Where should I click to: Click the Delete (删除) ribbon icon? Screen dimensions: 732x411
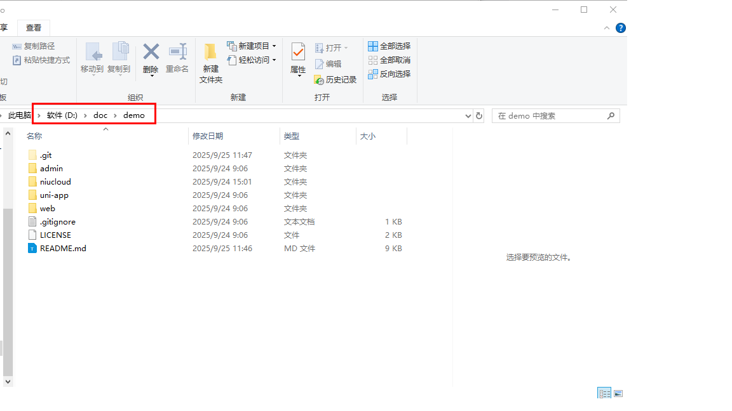(x=151, y=53)
